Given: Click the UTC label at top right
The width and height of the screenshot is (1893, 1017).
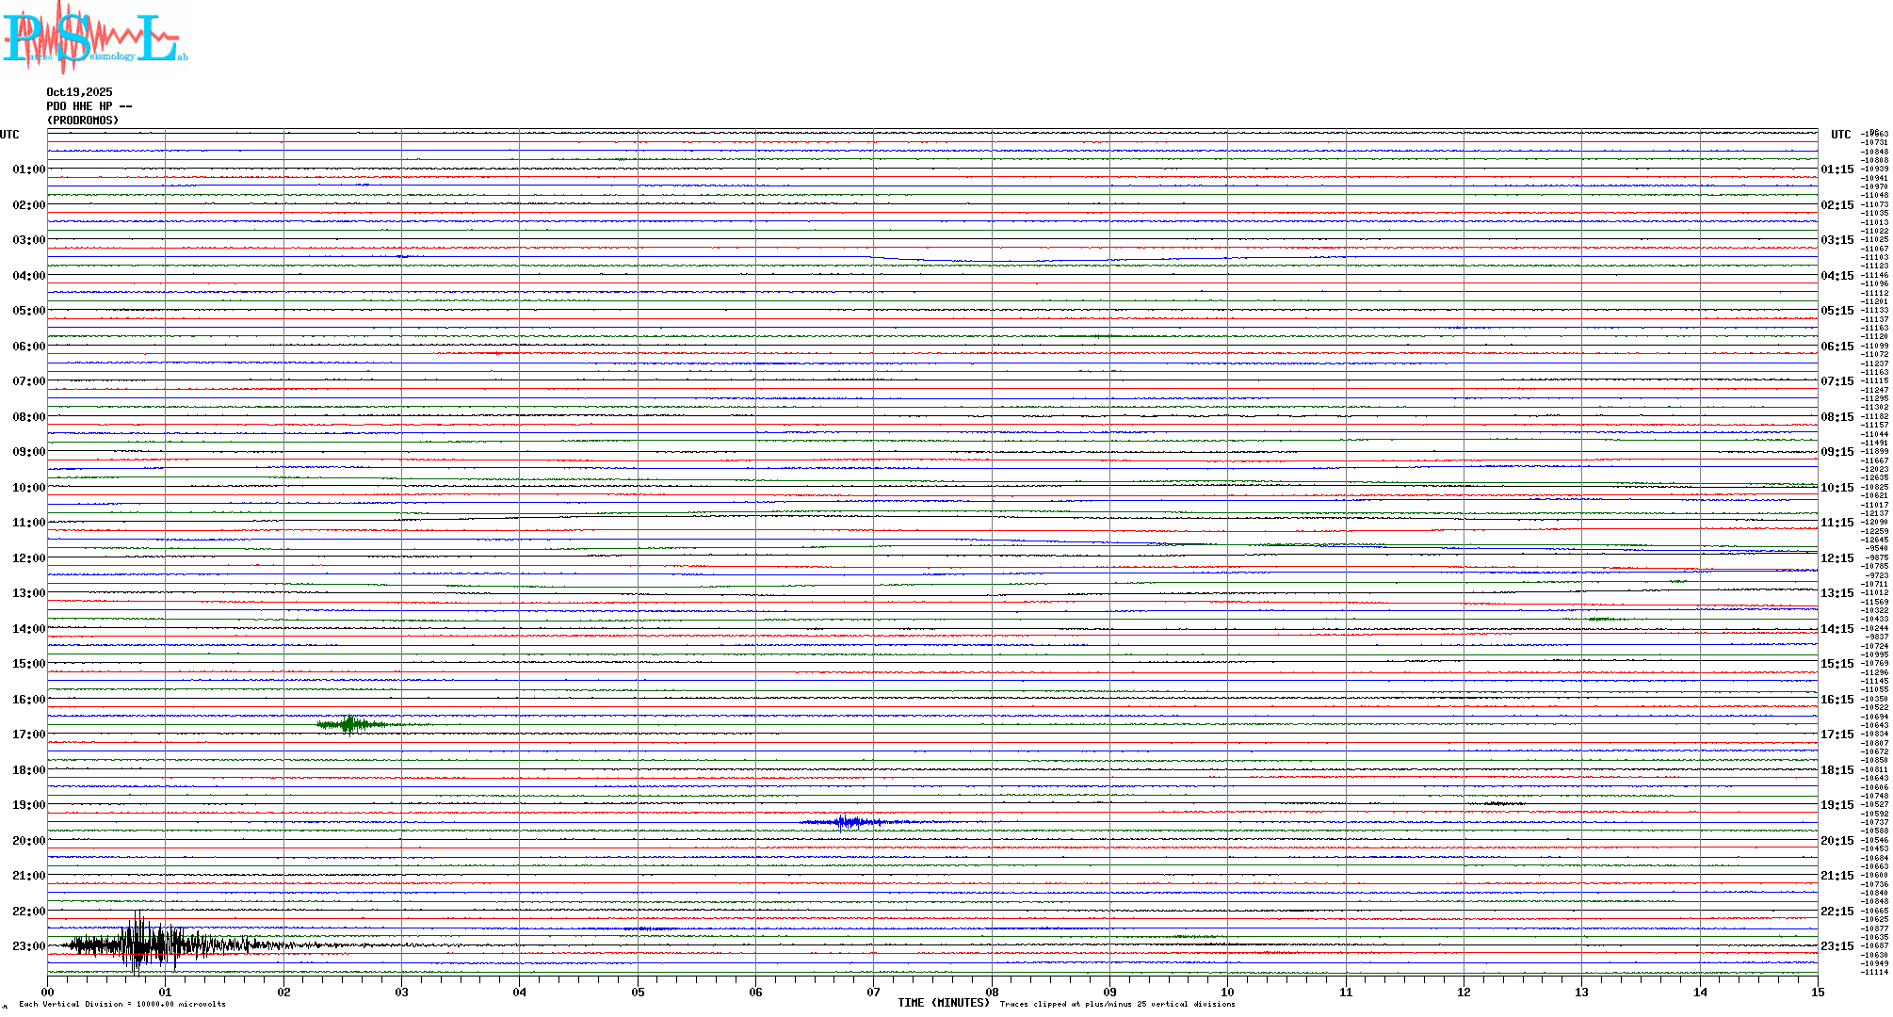Looking at the screenshot, I should click(x=1840, y=135).
